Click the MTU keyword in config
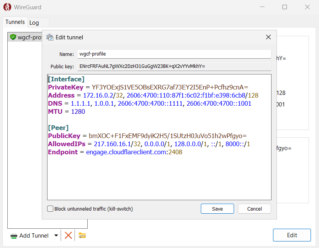 (x=55, y=111)
